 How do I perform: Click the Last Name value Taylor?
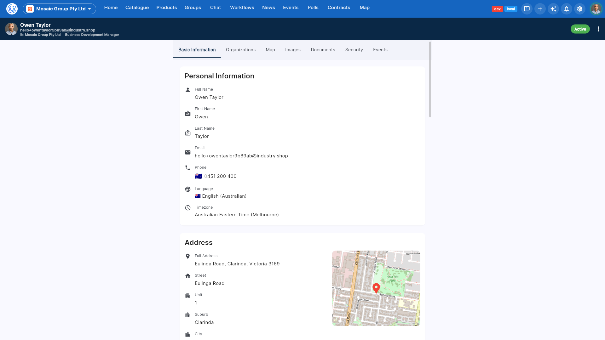tap(202, 136)
